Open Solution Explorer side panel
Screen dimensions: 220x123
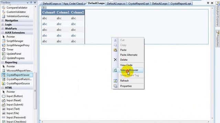point(218,14)
